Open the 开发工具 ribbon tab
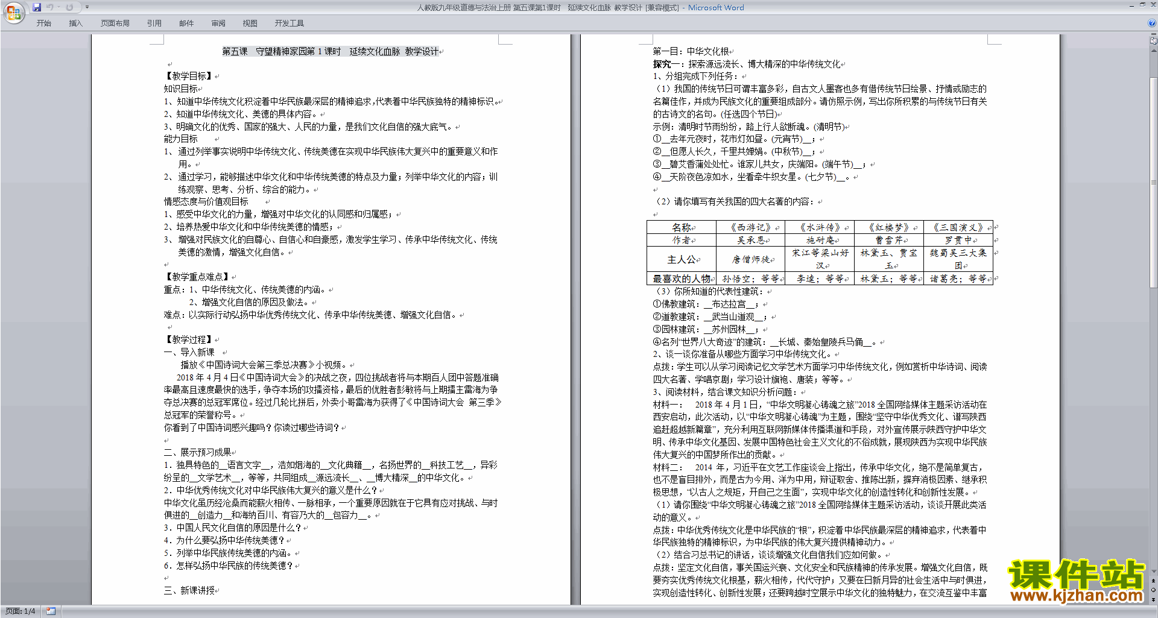The height and width of the screenshot is (618, 1158). point(289,24)
